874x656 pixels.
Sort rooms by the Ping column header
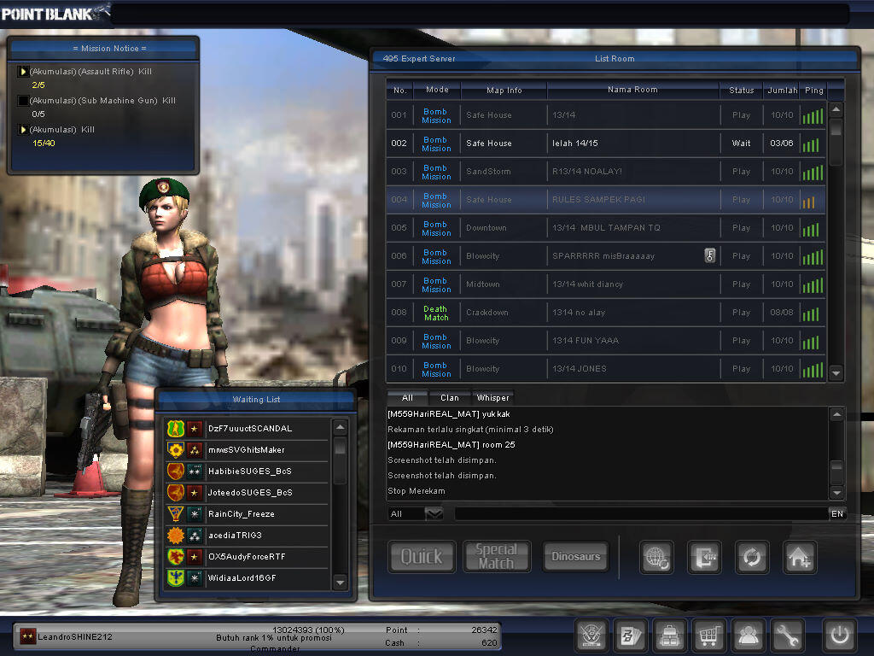click(813, 90)
